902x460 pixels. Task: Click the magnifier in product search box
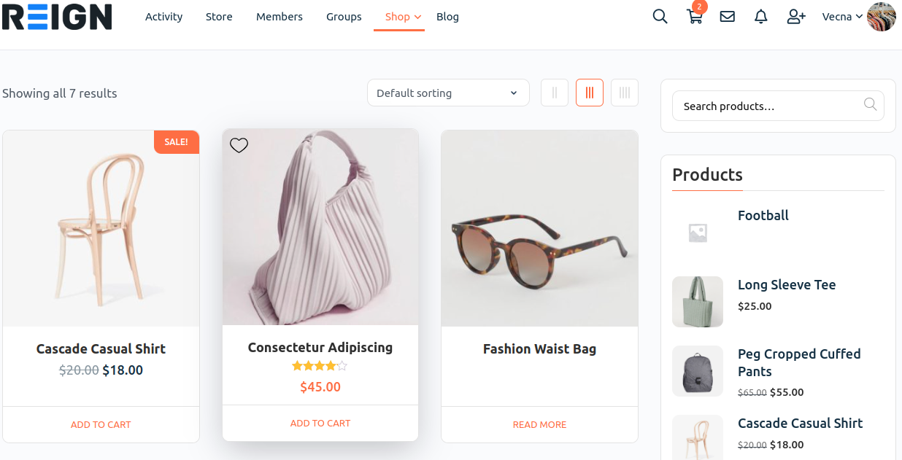coord(870,105)
